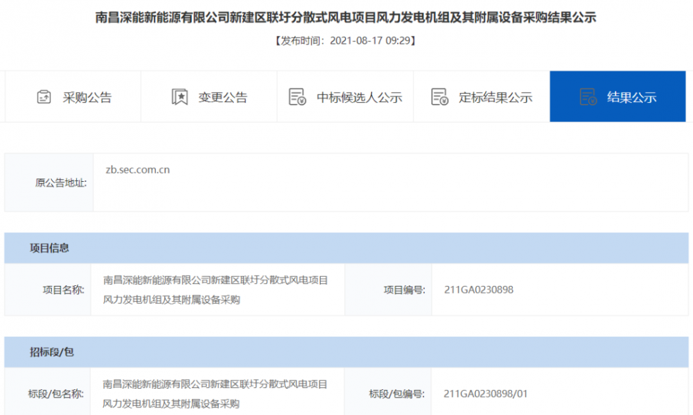Screen dimensions: 693x415
Task: Click the 变更公告 bookmark icon
Action: (x=179, y=97)
